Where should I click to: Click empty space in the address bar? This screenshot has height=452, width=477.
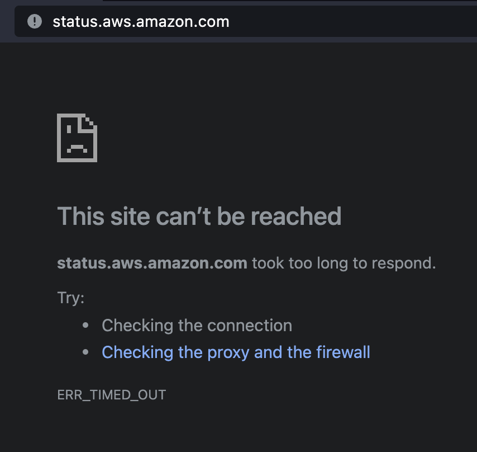tap(357, 22)
